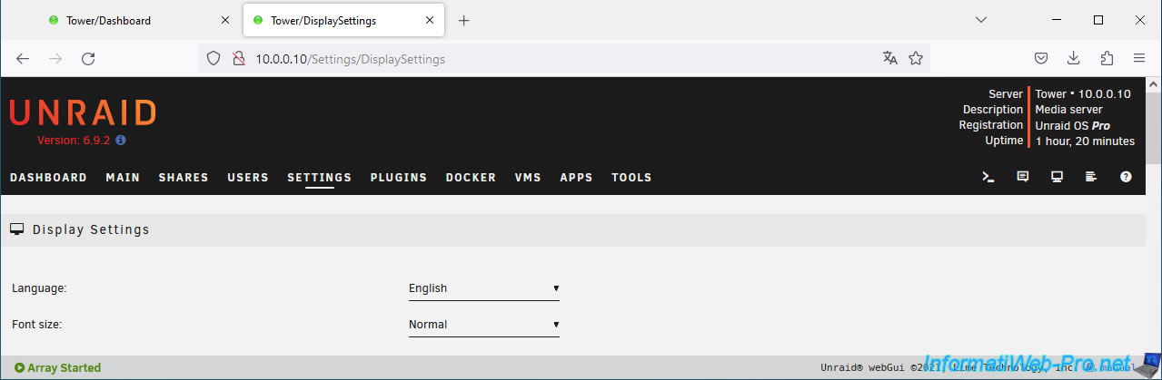Click the Unraid logo
Image resolution: width=1162 pixels, height=380 pixels.
coord(83,113)
